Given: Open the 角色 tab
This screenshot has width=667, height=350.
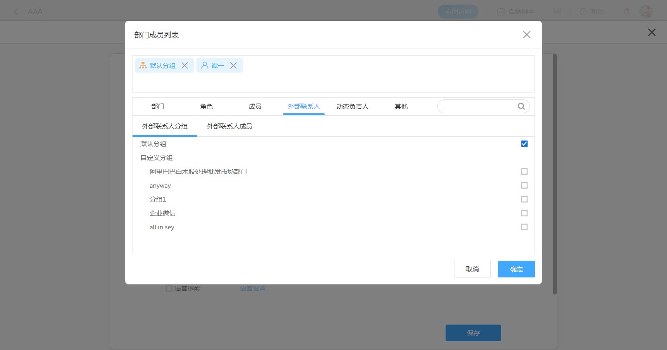Looking at the screenshot, I should (207, 106).
